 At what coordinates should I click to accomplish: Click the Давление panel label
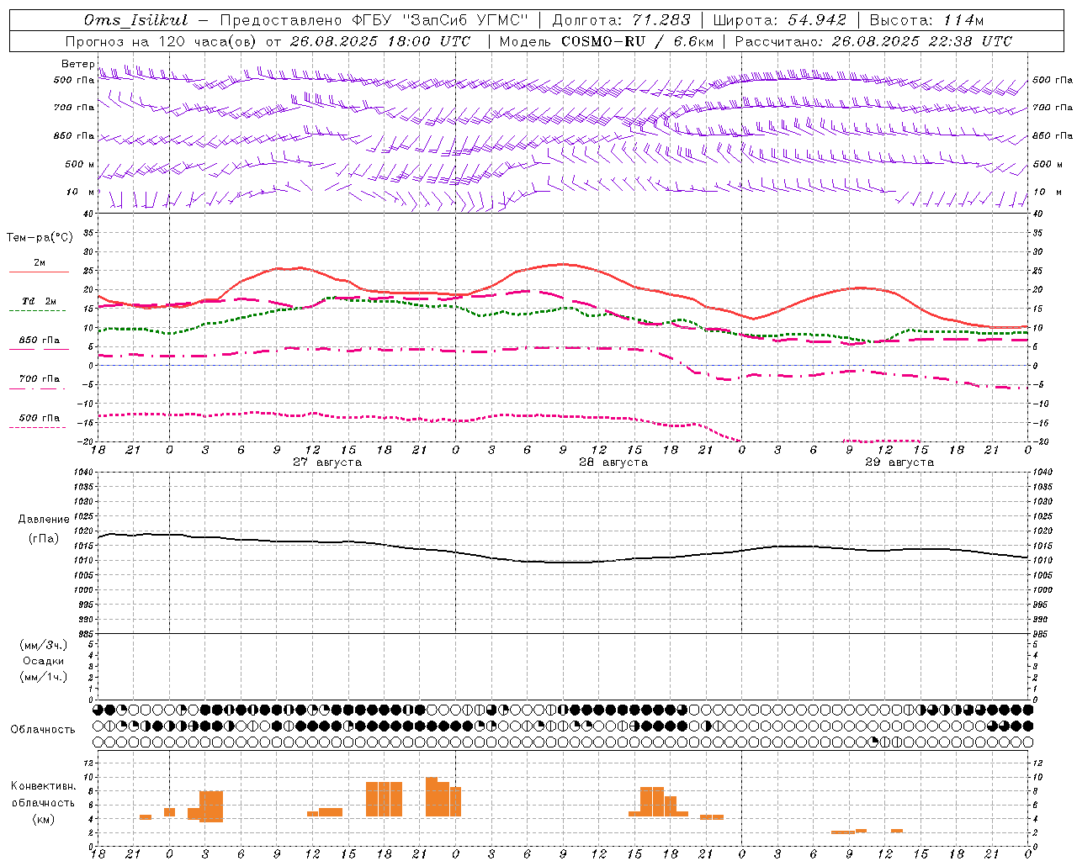[44, 520]
